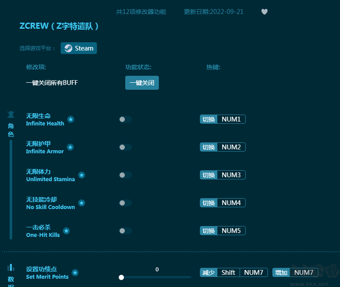Choose the Steam game platform button
Image resolution: width=340 pixels, height=287 pixels.
79,48
